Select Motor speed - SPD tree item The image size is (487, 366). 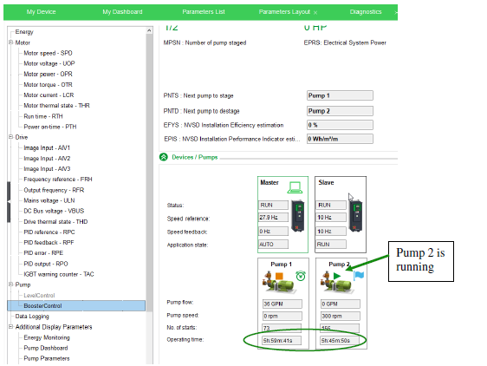48,53
